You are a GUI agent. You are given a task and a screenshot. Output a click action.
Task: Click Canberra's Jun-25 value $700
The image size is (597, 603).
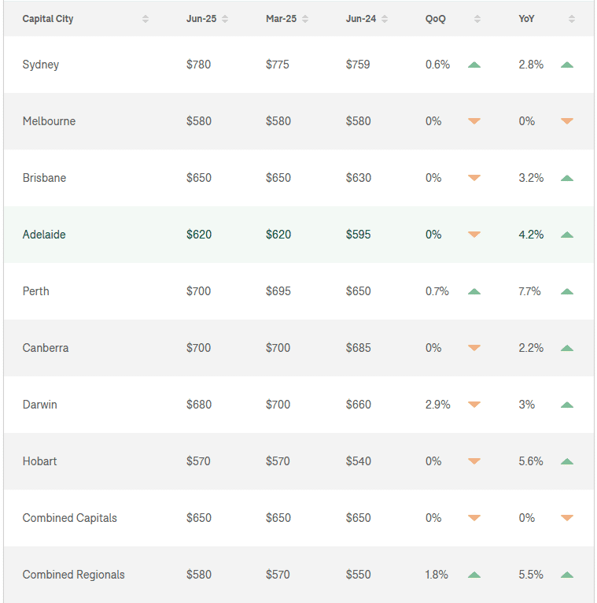(x=198, y=348)
